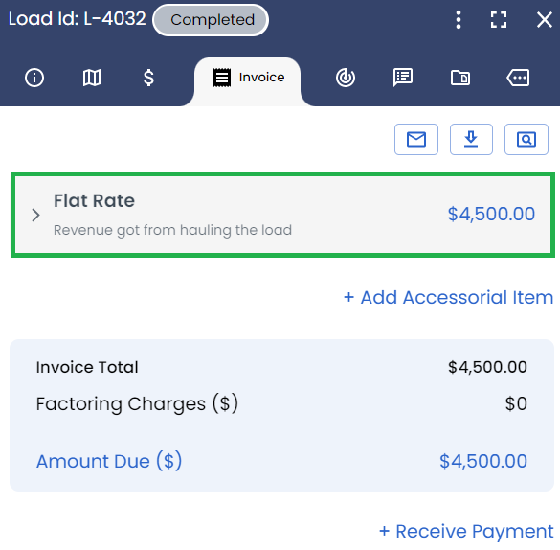Expand the Flat Rate row chevron
Image resolution: width=560 pixels, height=550 pixels.
coord(35,216)
